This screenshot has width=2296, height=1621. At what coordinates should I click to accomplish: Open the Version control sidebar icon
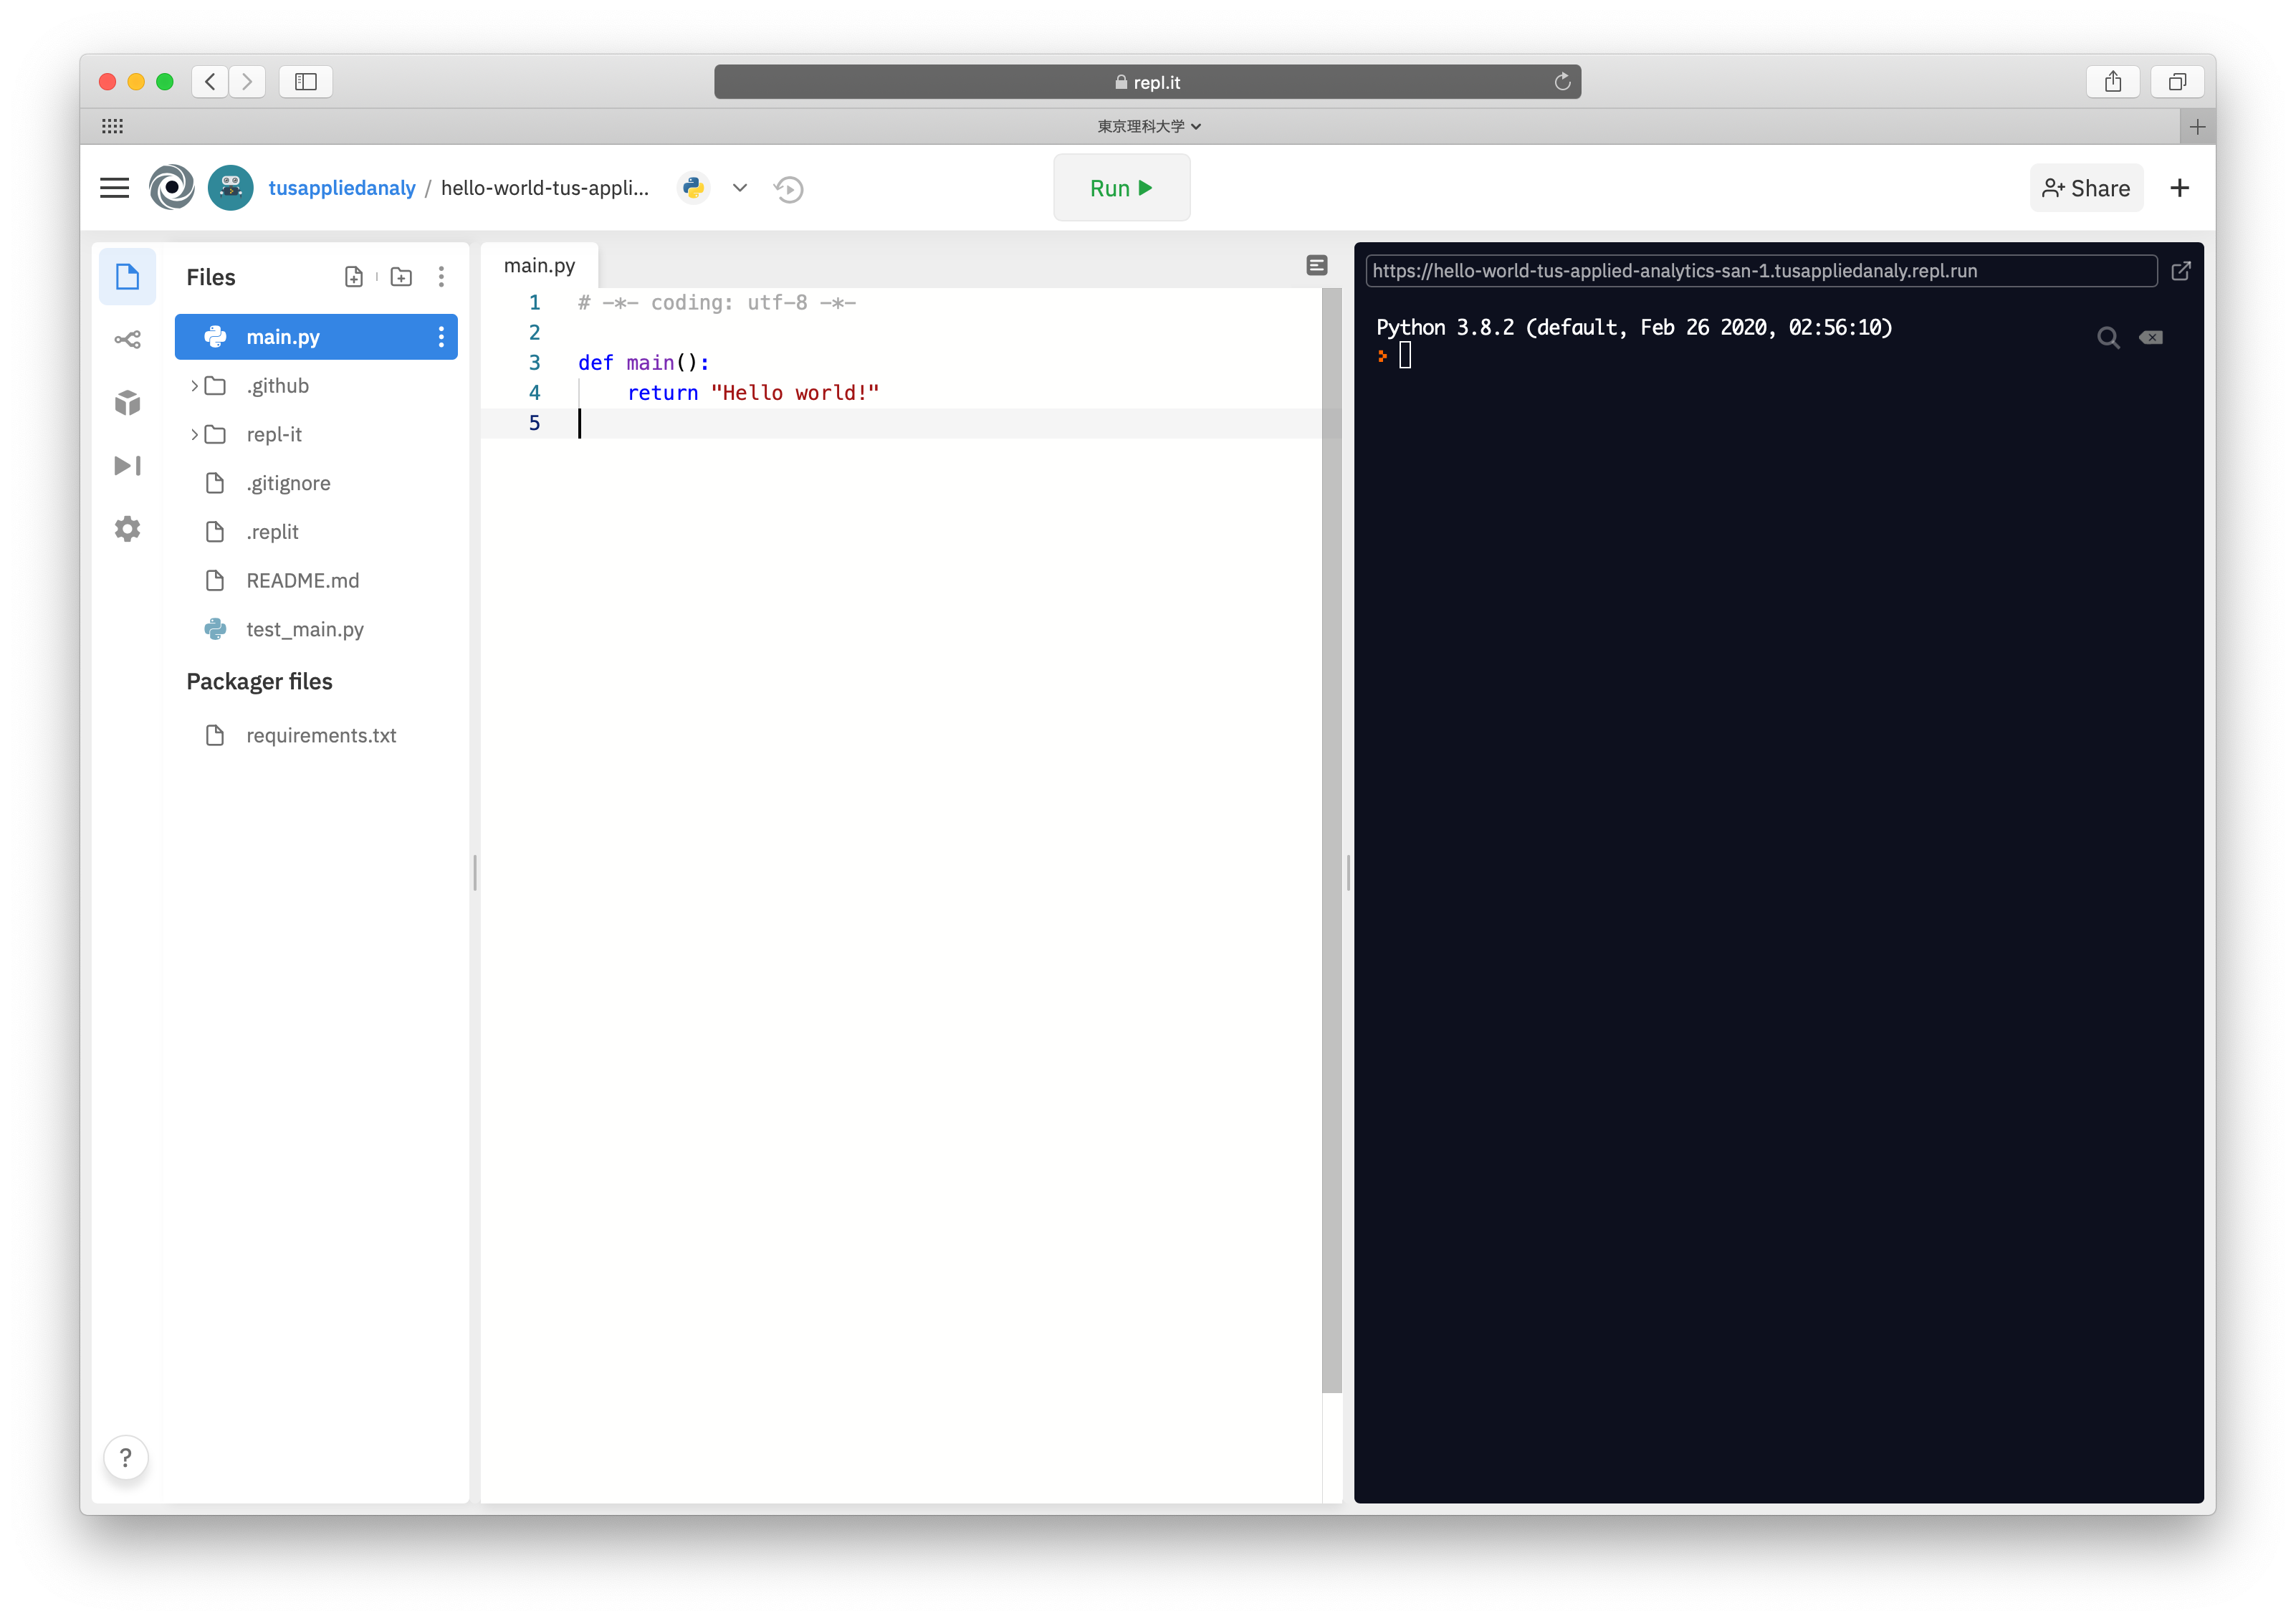coord(127,340)
